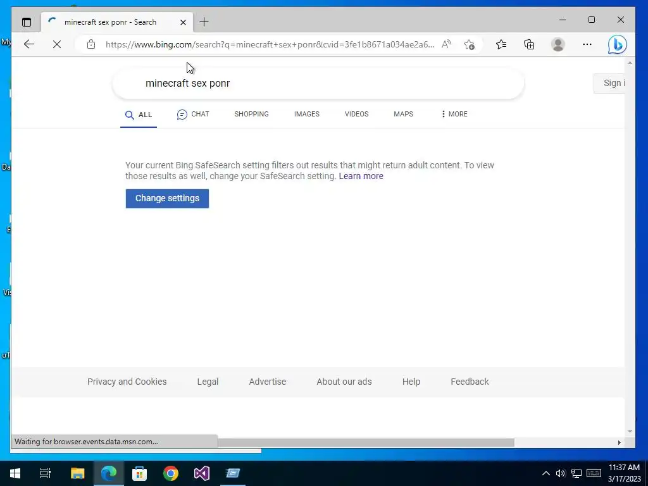This screenshot has height=486, width=648.
Task: Switch to the CHAT tab
Action: coord(193,115)
